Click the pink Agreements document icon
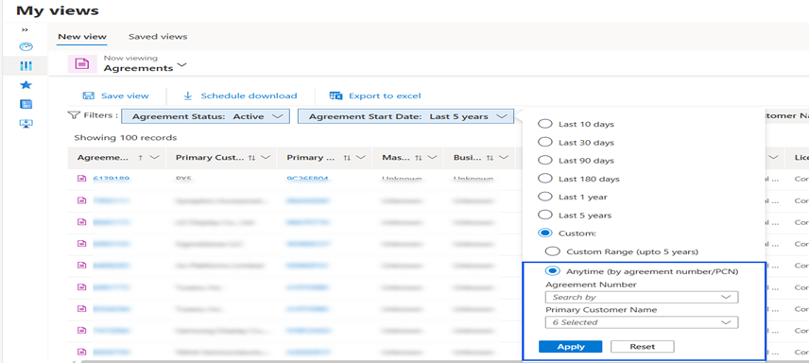809x363 pixels. 82,63
